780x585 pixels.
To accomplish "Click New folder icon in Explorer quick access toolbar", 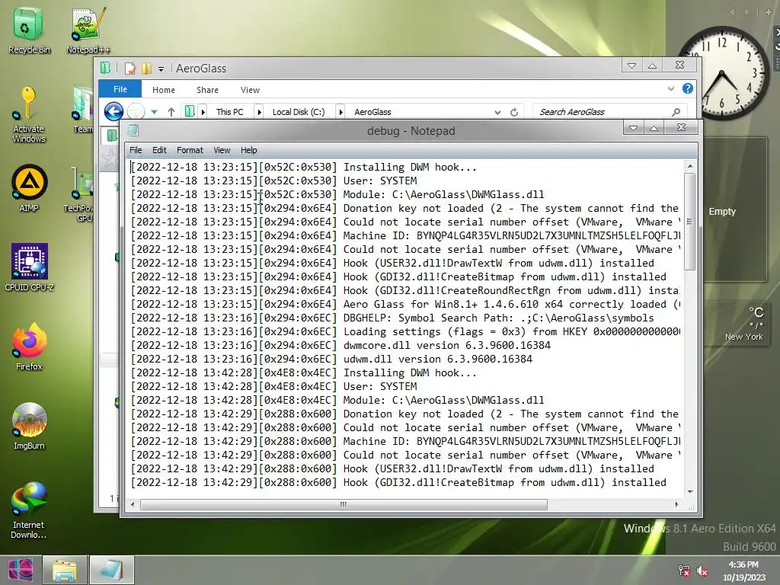I will point(146,68).
